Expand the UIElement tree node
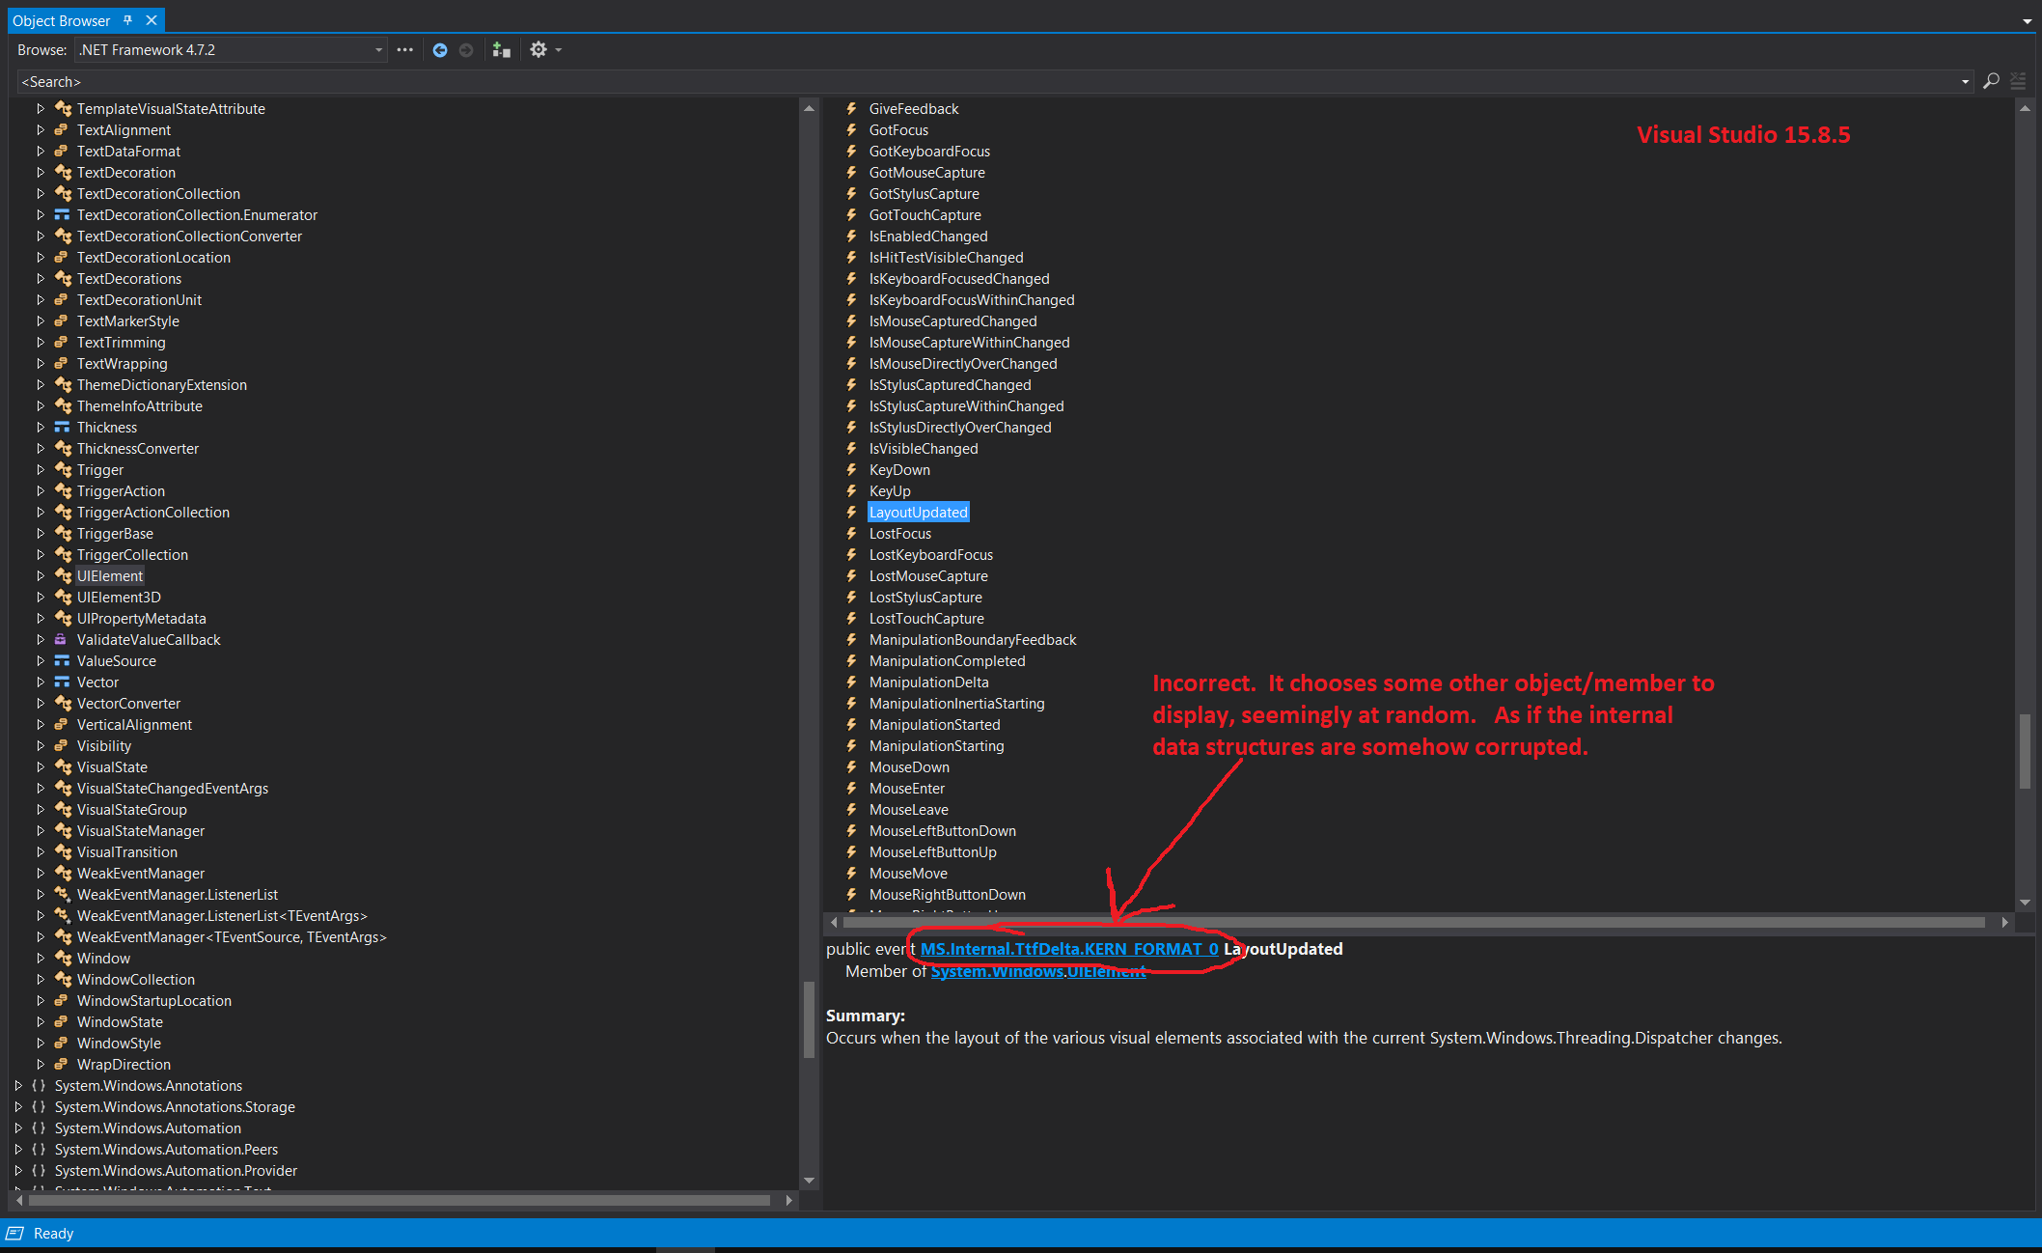Screen dimensions: 2042x1253 tap(41, 575)
